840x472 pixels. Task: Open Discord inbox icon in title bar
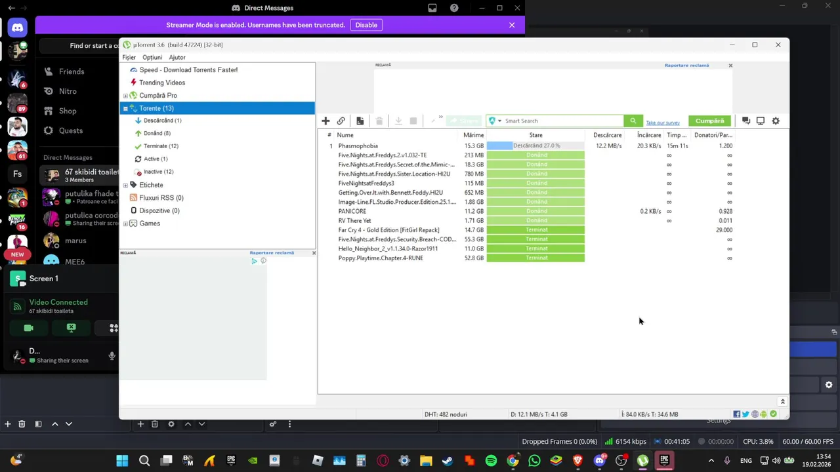click(x=432, y=8)
